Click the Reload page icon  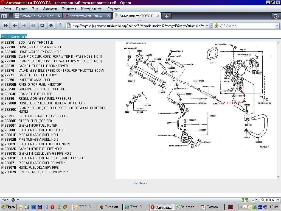click(42, 26)
